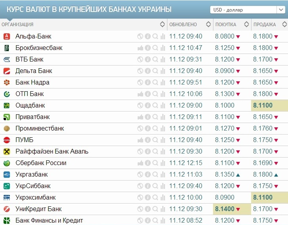Click search icon for Альфа-Банк
The width and height of the screenshot is (288, 225).
[x=155, y=37]
